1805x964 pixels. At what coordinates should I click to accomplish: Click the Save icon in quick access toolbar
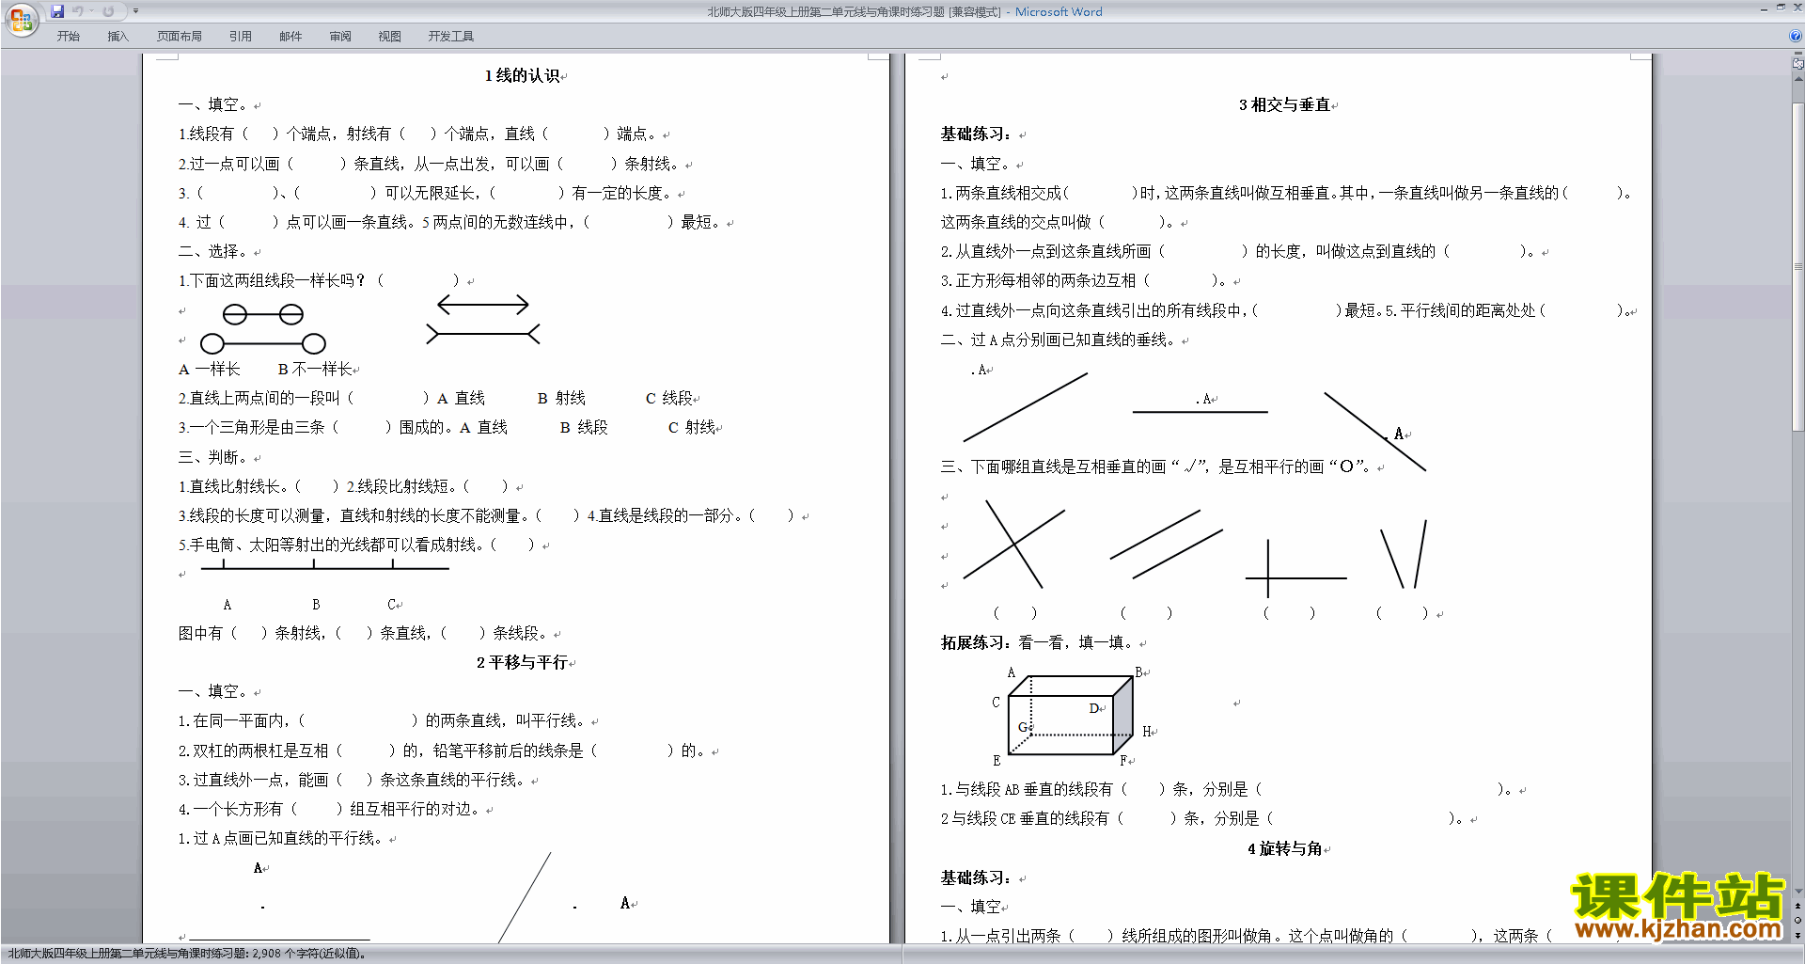[57, 11]
